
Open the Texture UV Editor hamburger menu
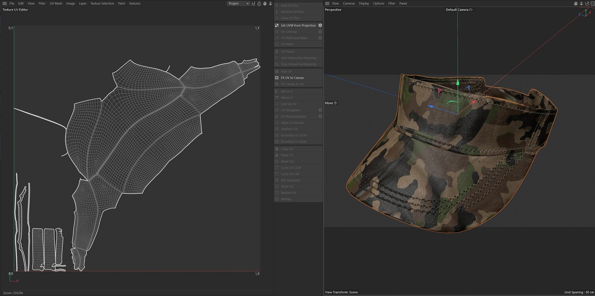(x=4, y=4)
